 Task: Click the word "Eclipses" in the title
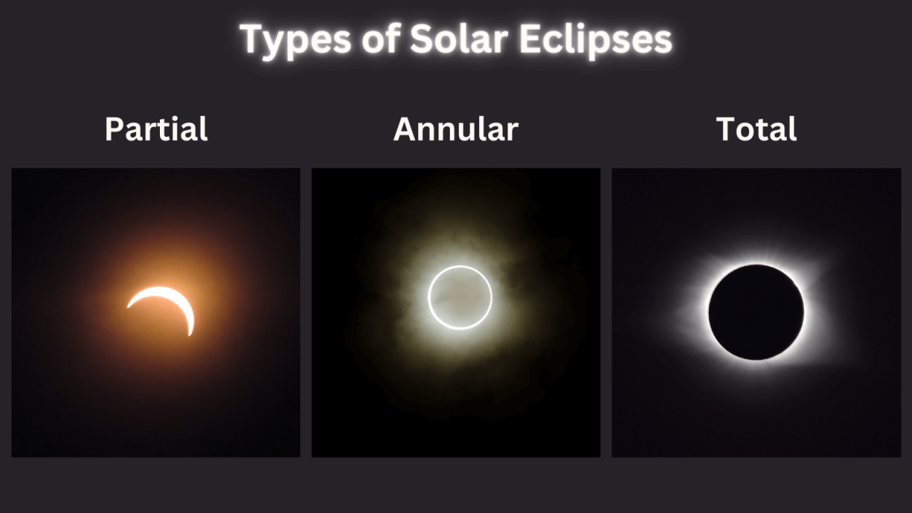(596, 39)
